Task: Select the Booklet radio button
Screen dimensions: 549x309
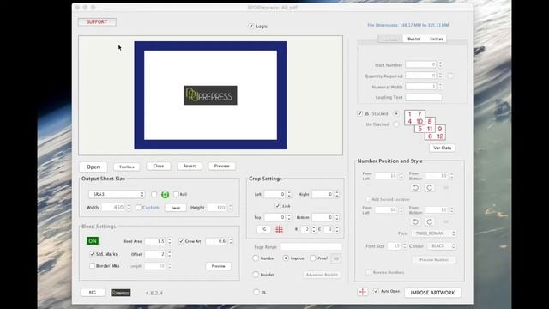Action: tap(256, 275)
